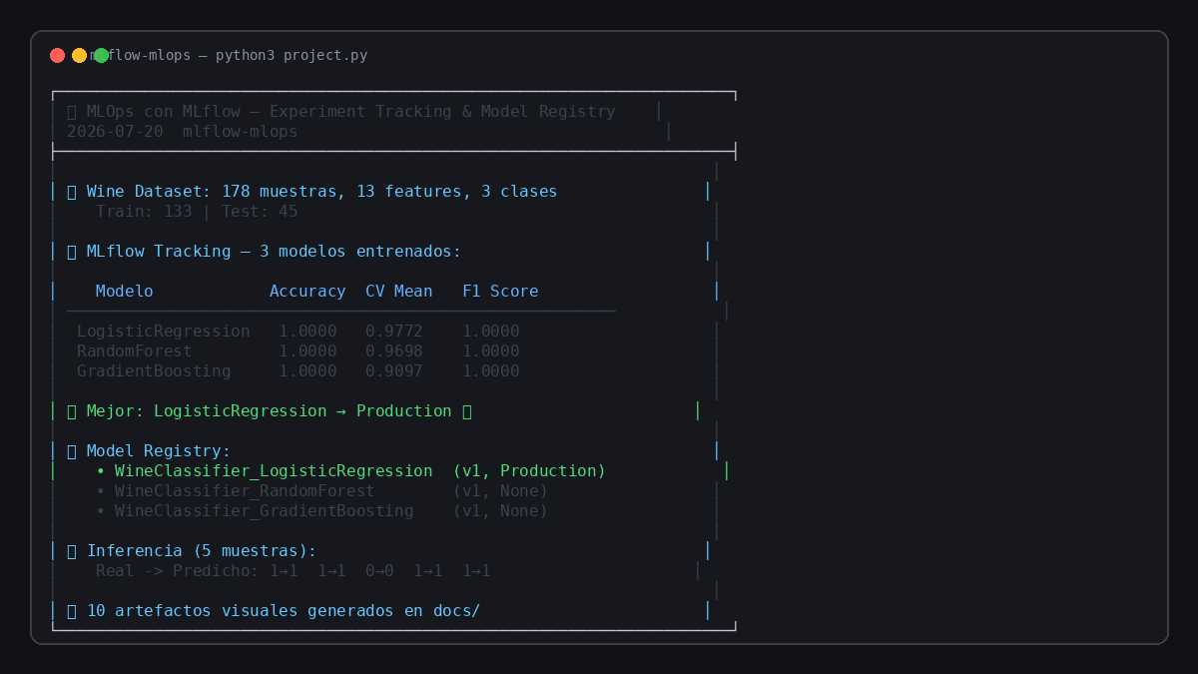Viewport: 1198px width, 674px height.
Task: Click the GradientBoosting CV Mean value 0.9097
Action: (394, 371)
